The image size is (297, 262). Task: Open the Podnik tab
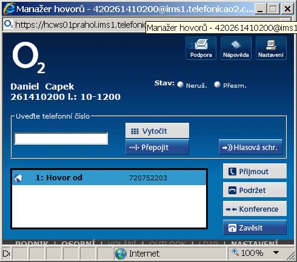pyautogui.click(x=32, y=243)
